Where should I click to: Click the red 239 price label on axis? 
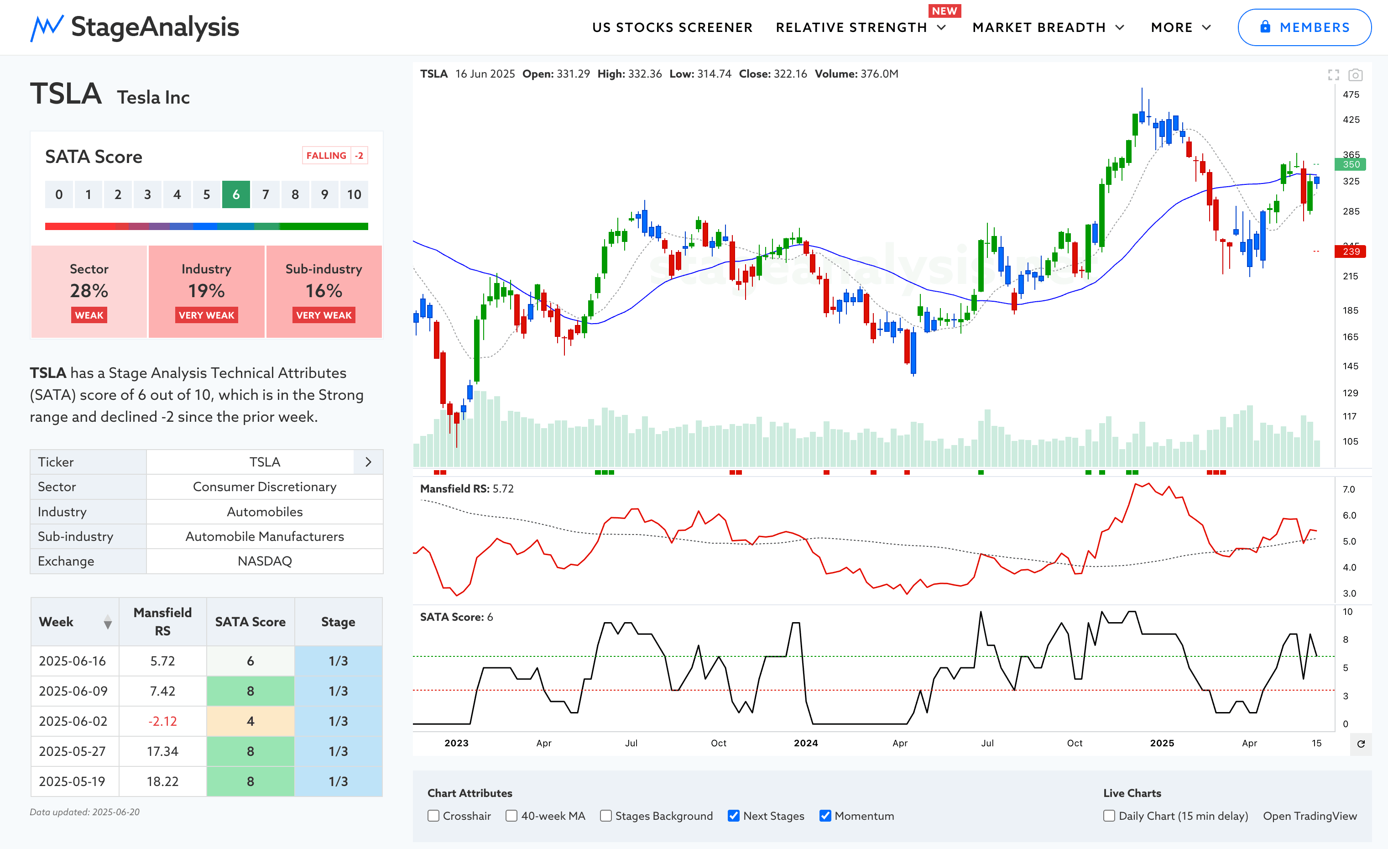[x=1350, y=251]
